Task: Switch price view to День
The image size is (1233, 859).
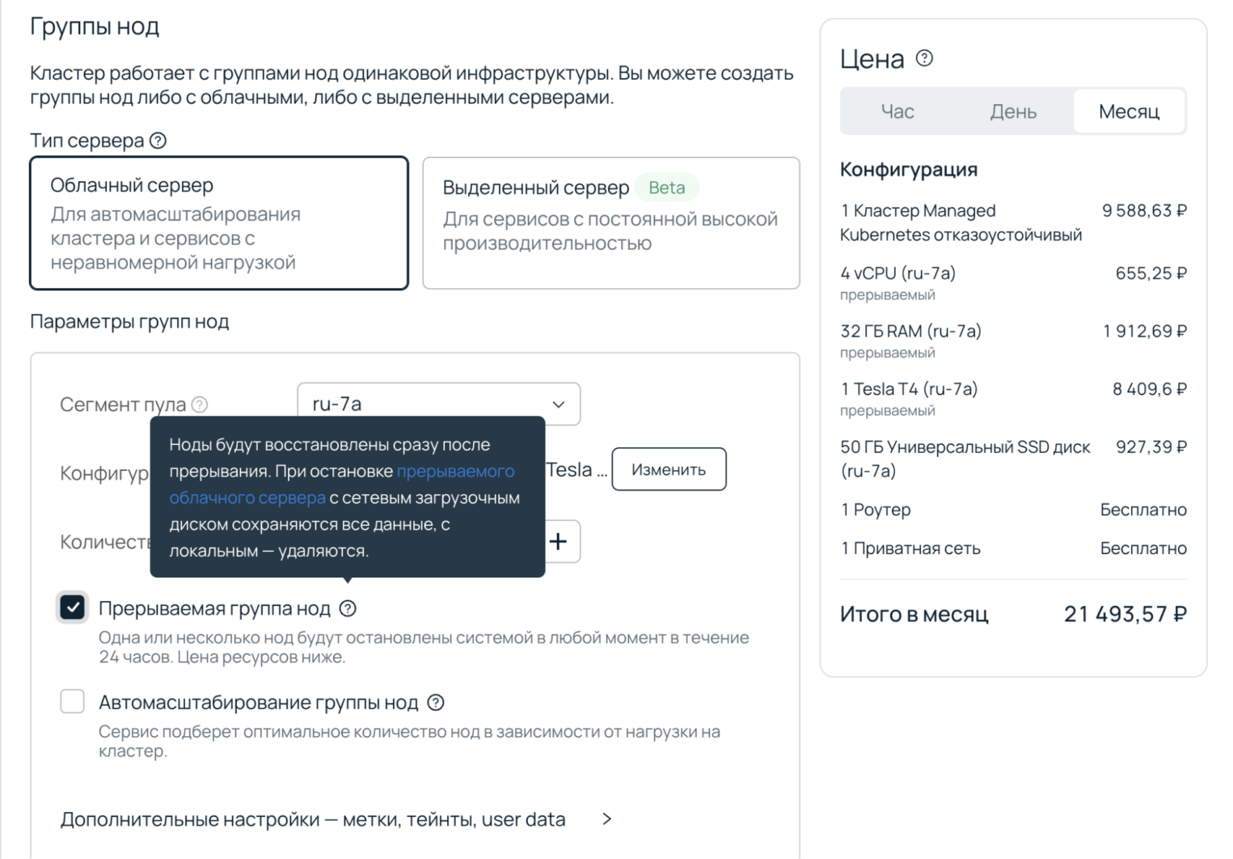Action: click(x=1013, y=112)
